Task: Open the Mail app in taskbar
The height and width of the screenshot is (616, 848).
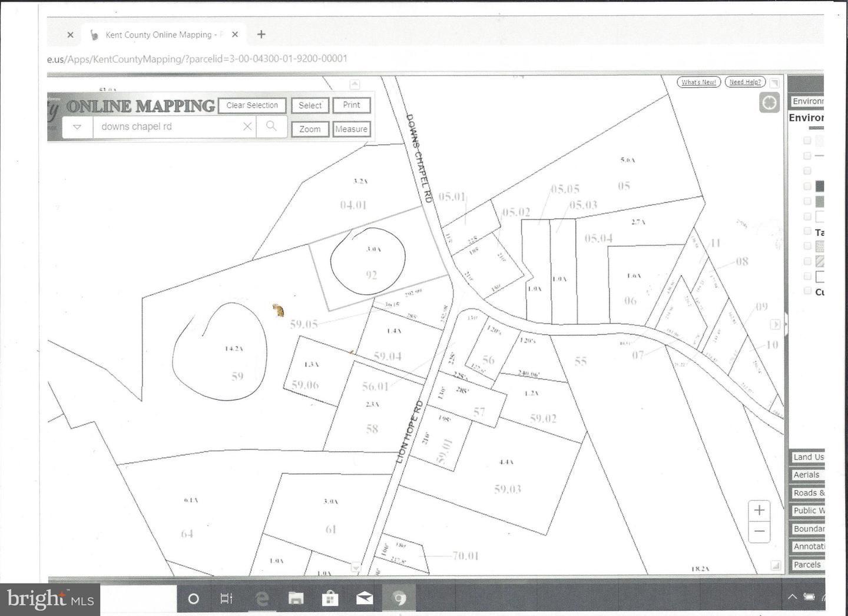Action: tap(365, 599)
